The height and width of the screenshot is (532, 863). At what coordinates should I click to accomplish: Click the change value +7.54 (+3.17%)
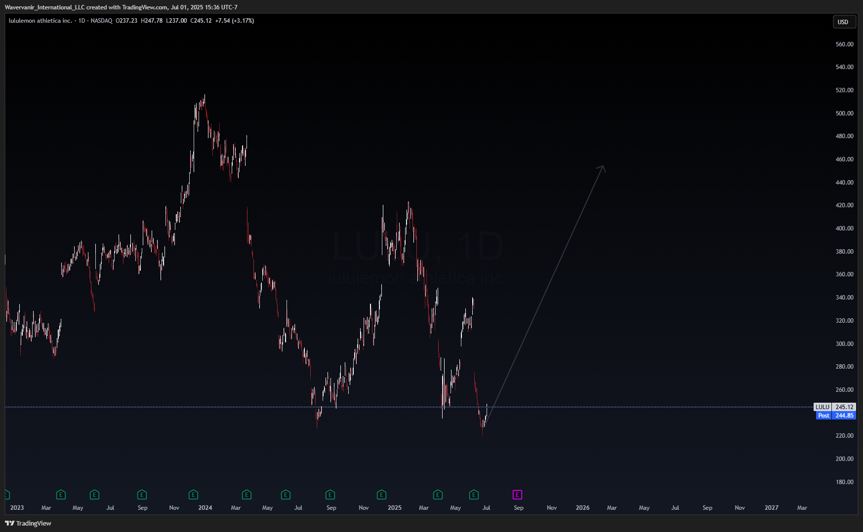[235, 21]
